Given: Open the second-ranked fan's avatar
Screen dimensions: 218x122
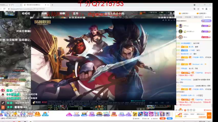Looking at the screenshot, I should point(180,31).
